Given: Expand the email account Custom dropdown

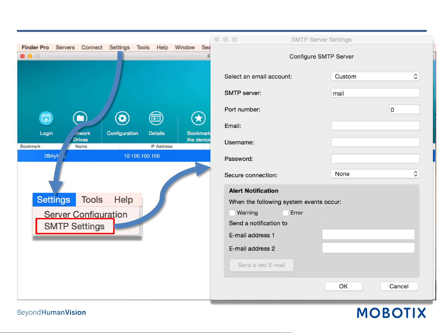Looking at the screenshot, I should 375,77.
